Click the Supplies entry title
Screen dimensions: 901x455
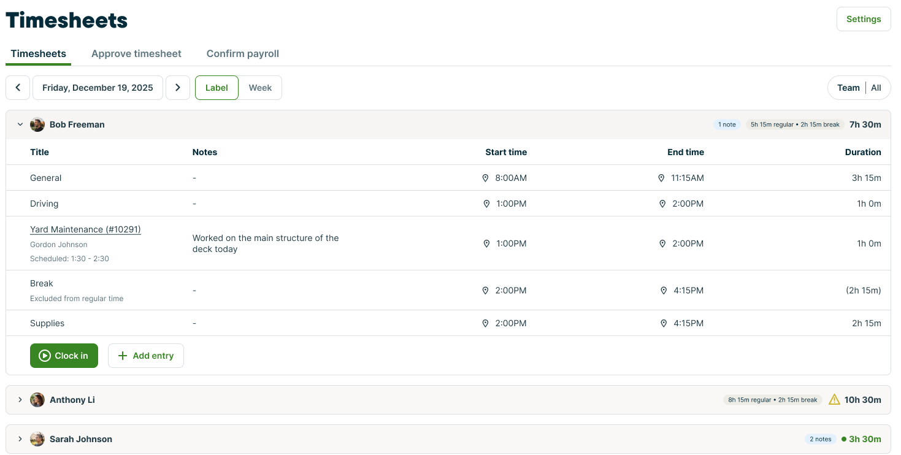pos(47,324)
